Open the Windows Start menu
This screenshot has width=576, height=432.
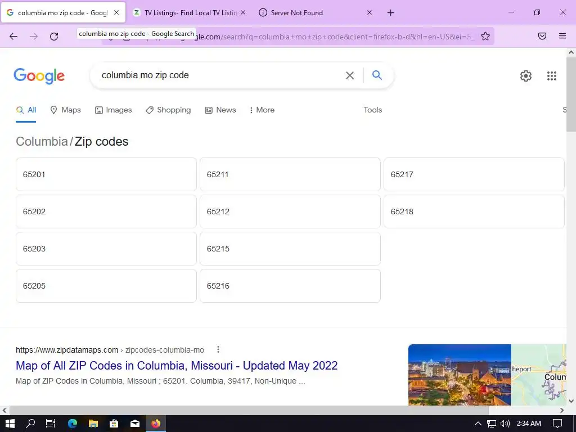pos(10,424)
